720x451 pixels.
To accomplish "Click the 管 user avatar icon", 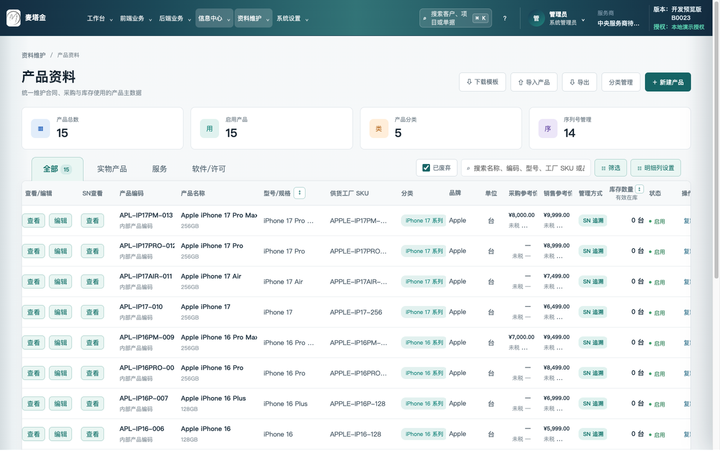I will [536, 19].
